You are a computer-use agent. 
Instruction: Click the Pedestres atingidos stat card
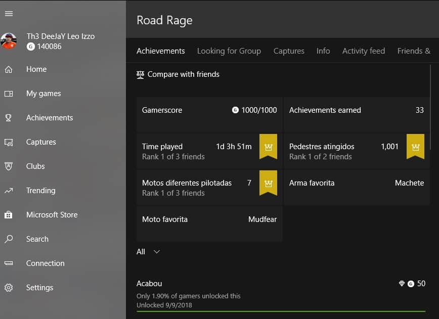pos(357,151)
